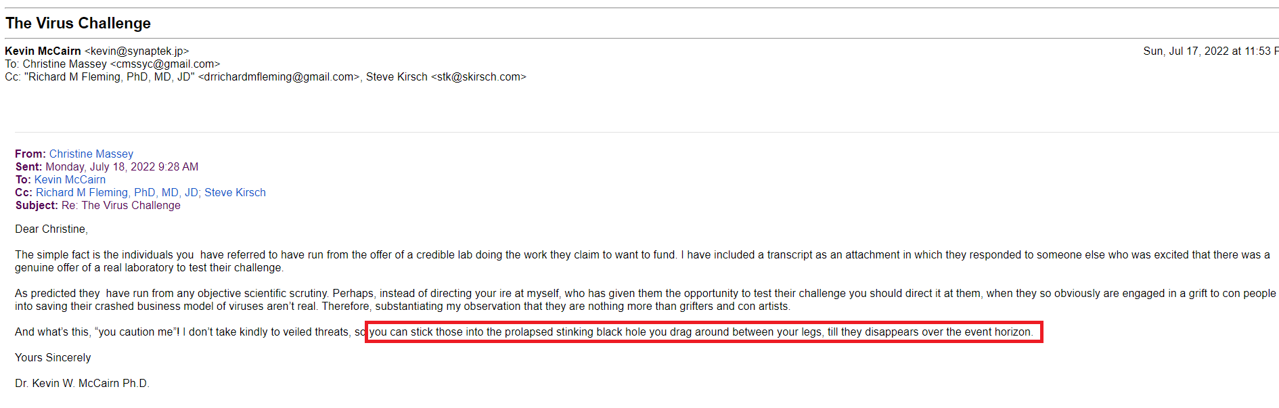Click the cmssyc@gmail.com recipient address
This screenshot has width=1279, height=408.
[x=165, y=64]
